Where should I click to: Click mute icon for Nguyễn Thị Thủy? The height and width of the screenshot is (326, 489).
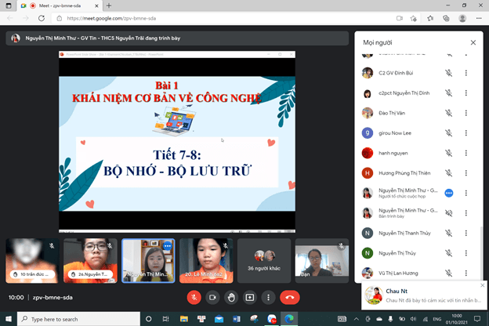click(449, 253)
